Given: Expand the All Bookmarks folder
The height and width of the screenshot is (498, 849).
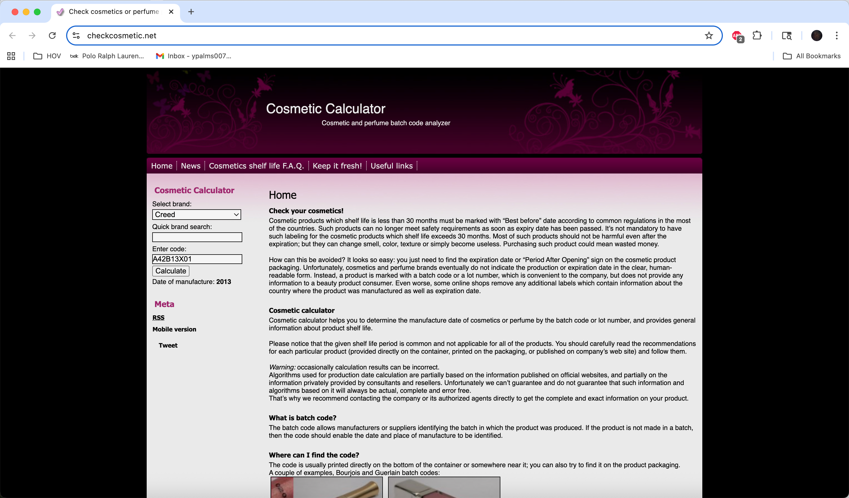Looking at the screenshot, I should [x=811, y=56].
